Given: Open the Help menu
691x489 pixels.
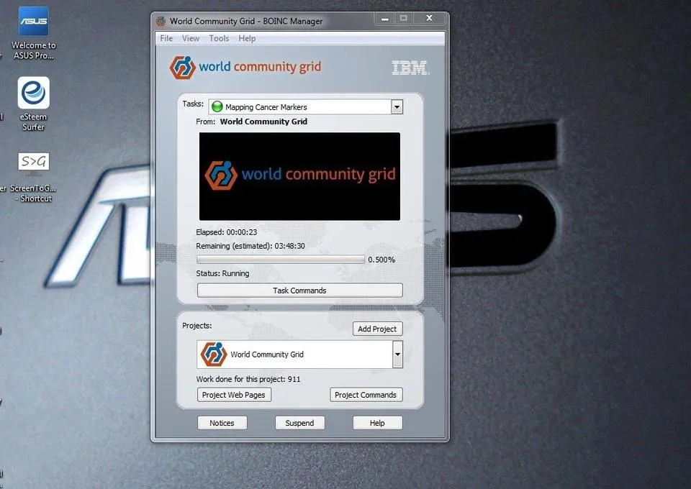Looking at the screenshot, I should coord(247,38).
